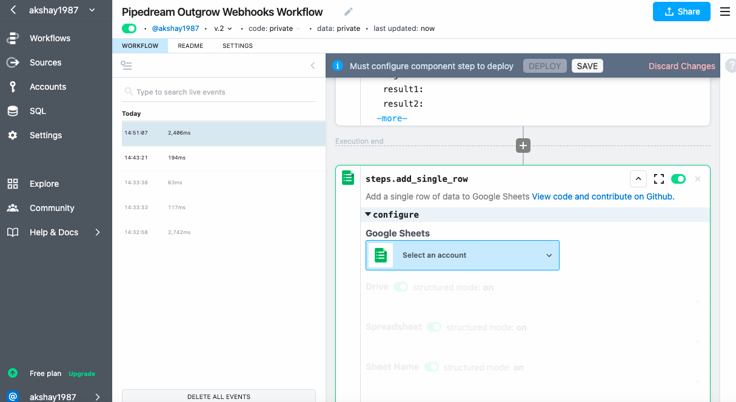The width and height of the screenshot is (736, 402).
Task: Click the steps.add_single_row step name
Action: pyautogui.click(x=417, y=179)
